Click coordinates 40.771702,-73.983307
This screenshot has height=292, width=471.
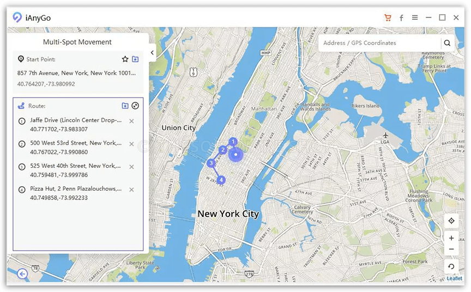59,129
